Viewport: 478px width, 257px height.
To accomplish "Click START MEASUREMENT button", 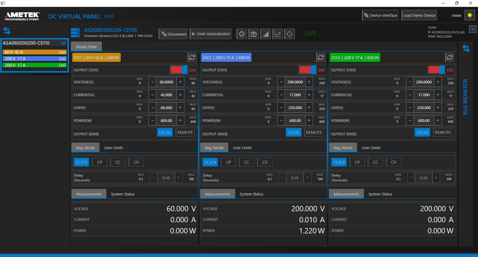I will click(210, 34).
